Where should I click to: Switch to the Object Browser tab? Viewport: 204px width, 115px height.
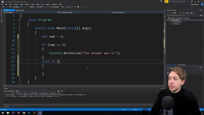click(x=20, y=10)
